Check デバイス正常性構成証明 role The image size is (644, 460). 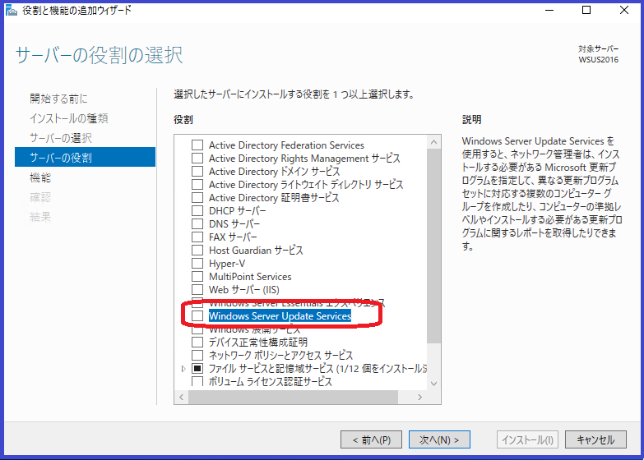point(197,342)
